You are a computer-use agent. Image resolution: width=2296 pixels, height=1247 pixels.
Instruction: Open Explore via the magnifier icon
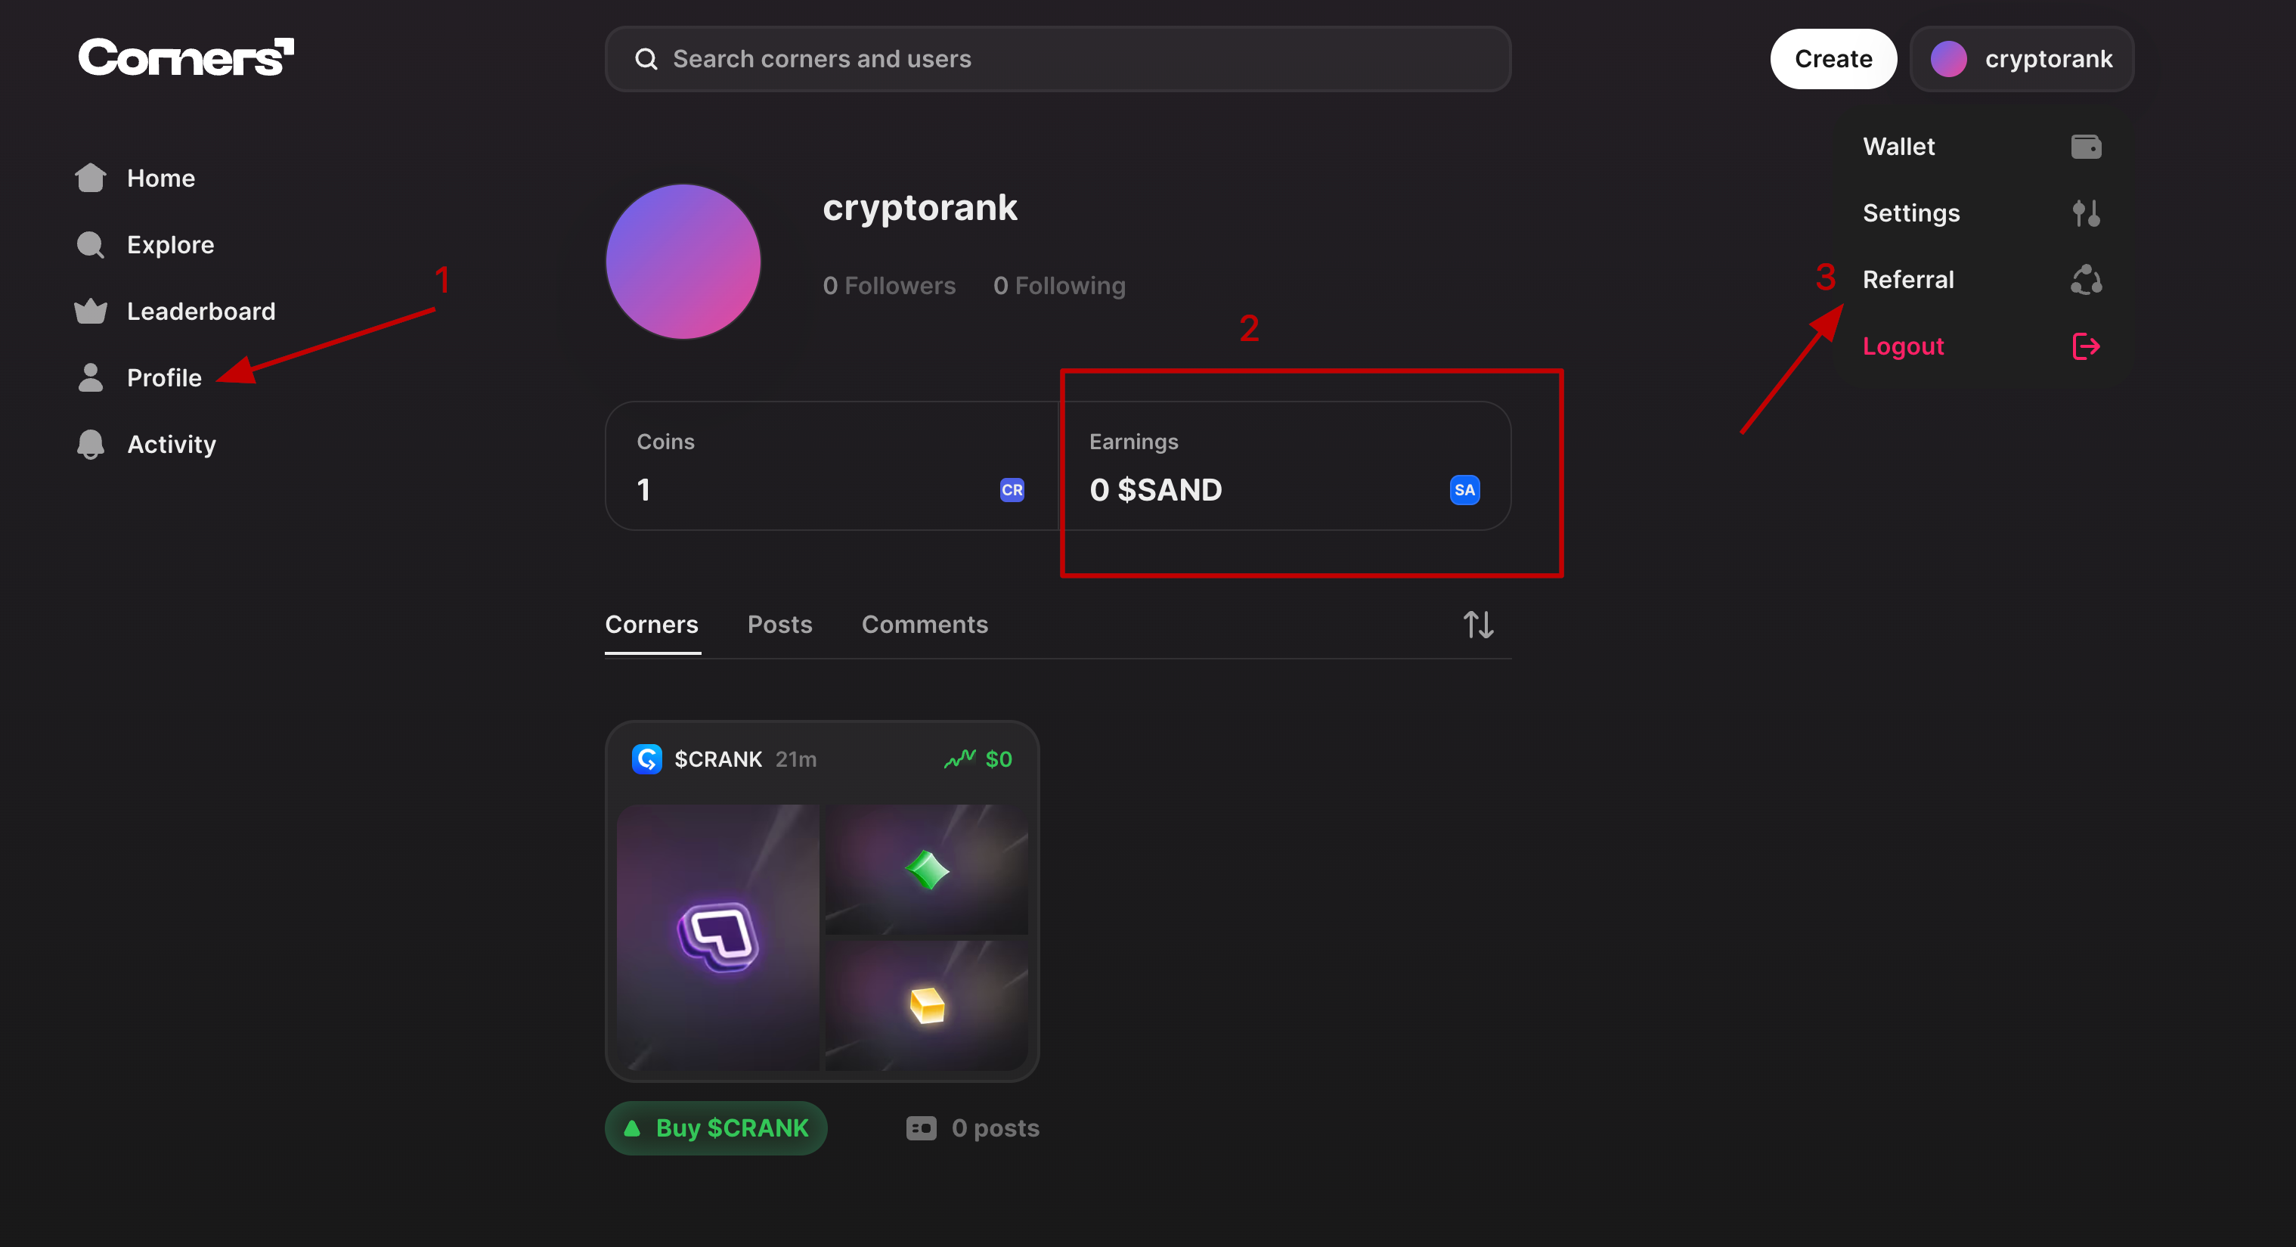click(x=90, y=244)
